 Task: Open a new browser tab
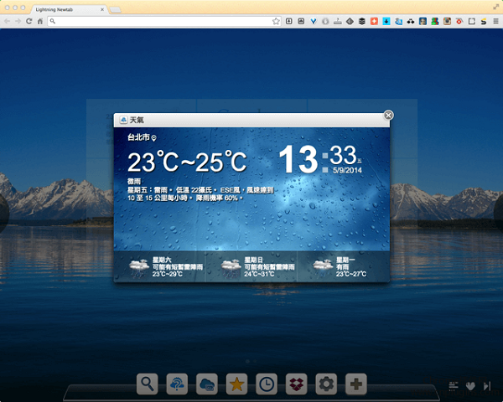115,10
